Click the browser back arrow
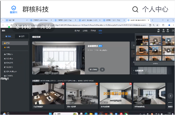Viewport: 175px width, 115px height. tap(3, 25)
